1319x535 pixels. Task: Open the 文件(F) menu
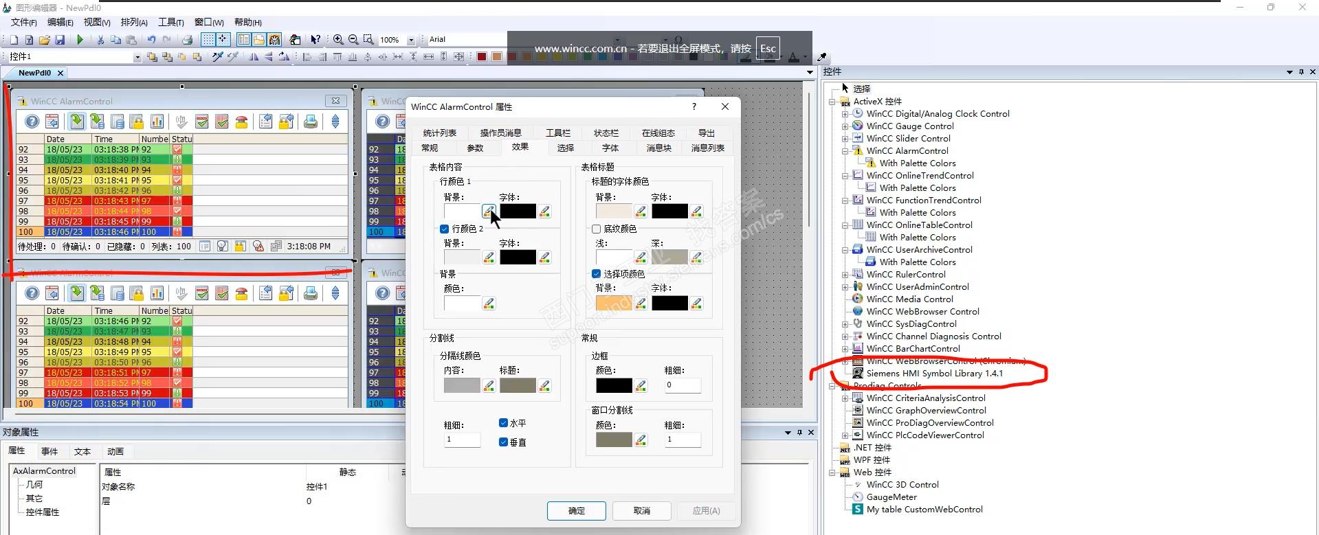point(24,22)
